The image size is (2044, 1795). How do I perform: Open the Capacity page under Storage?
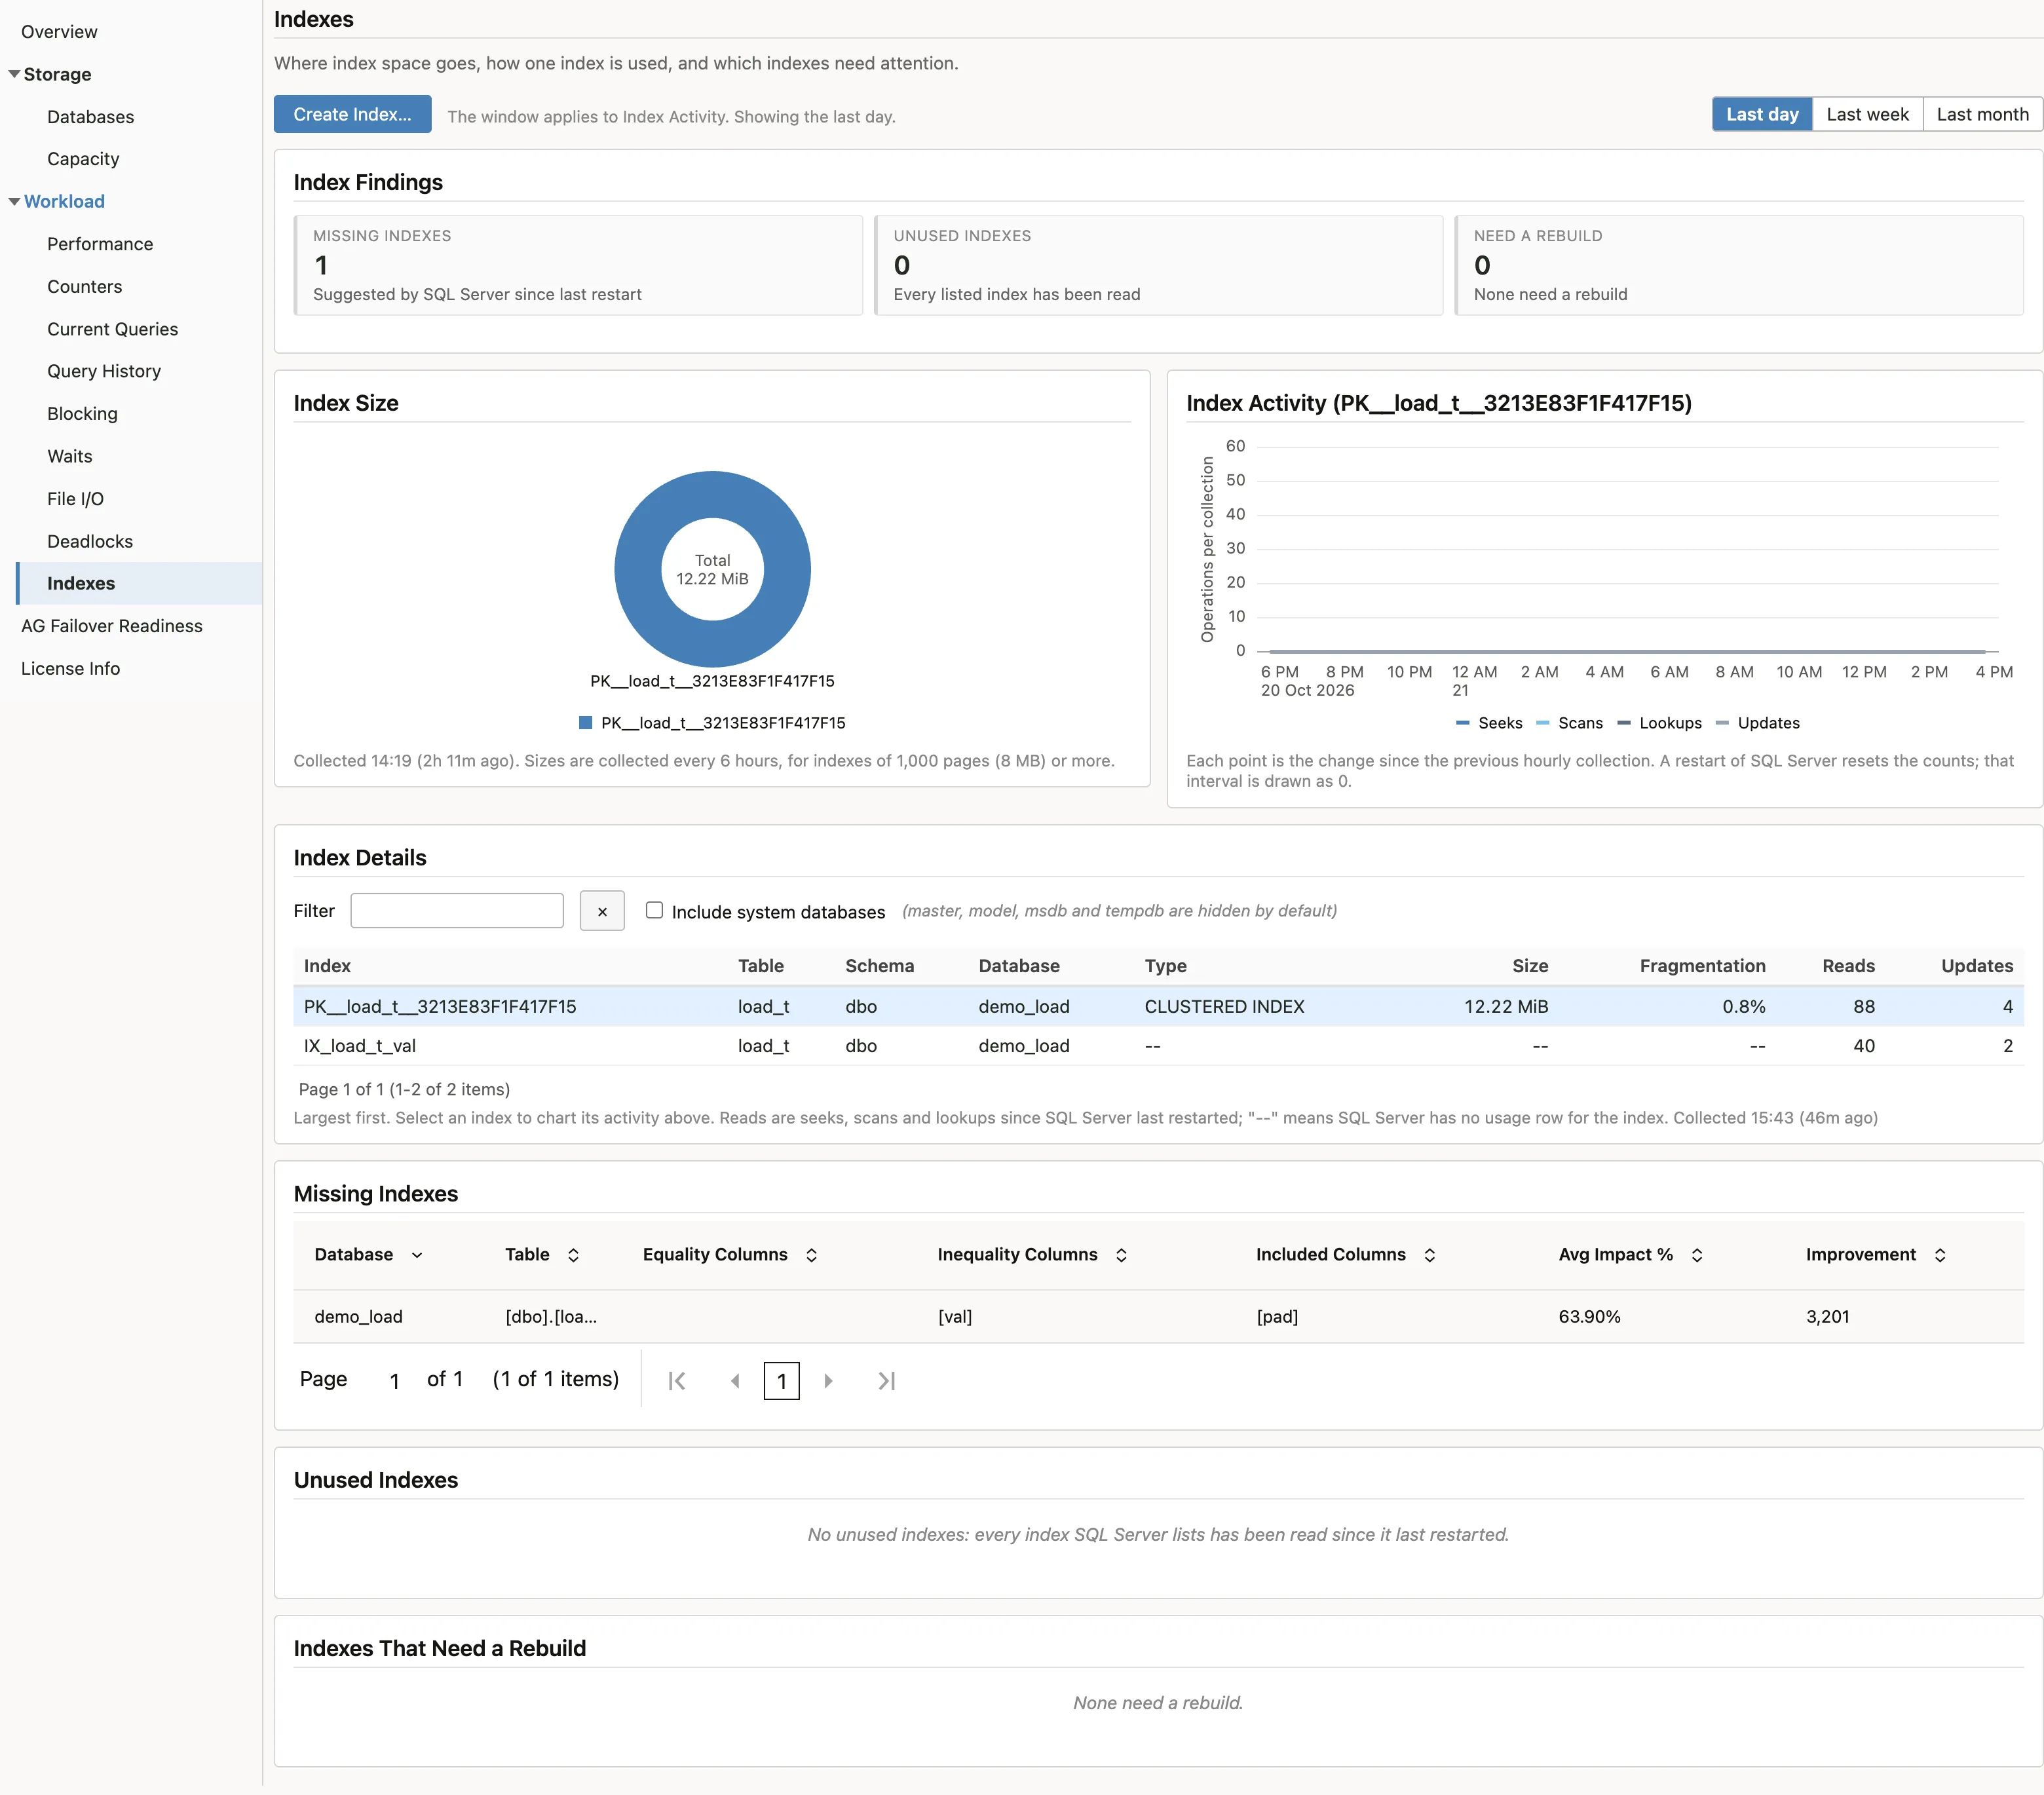click(83, 159)
